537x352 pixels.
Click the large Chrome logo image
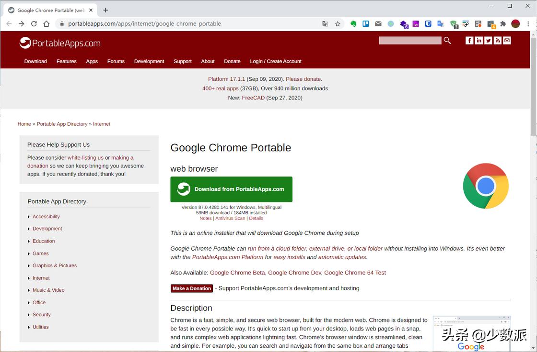486,186
